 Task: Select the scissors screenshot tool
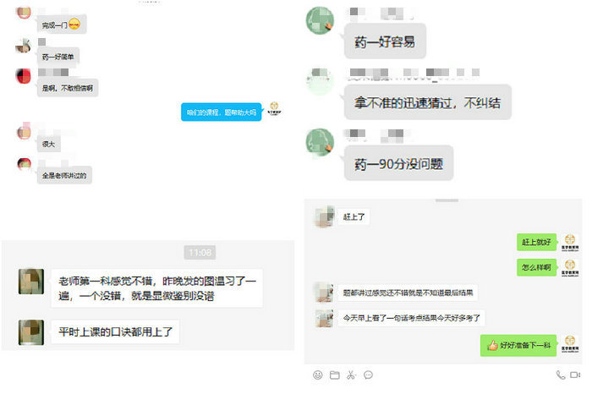pos(351,375)
